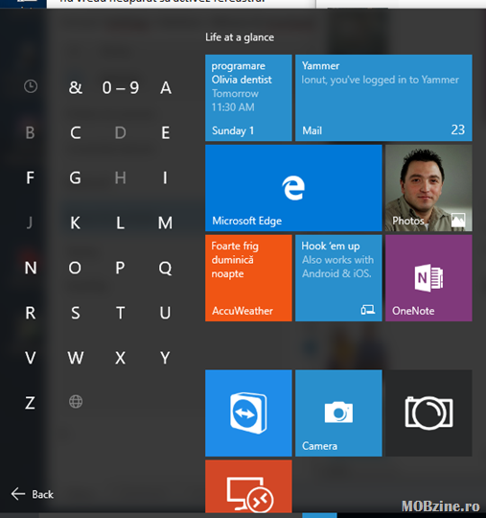Open the Camera tile
This screenshot has width=486, height=518.
point(338,413)
